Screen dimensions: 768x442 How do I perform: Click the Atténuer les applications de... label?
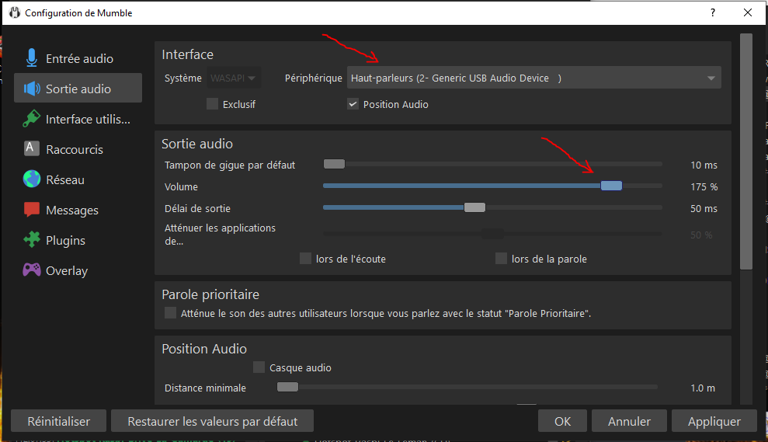[220, 235]
